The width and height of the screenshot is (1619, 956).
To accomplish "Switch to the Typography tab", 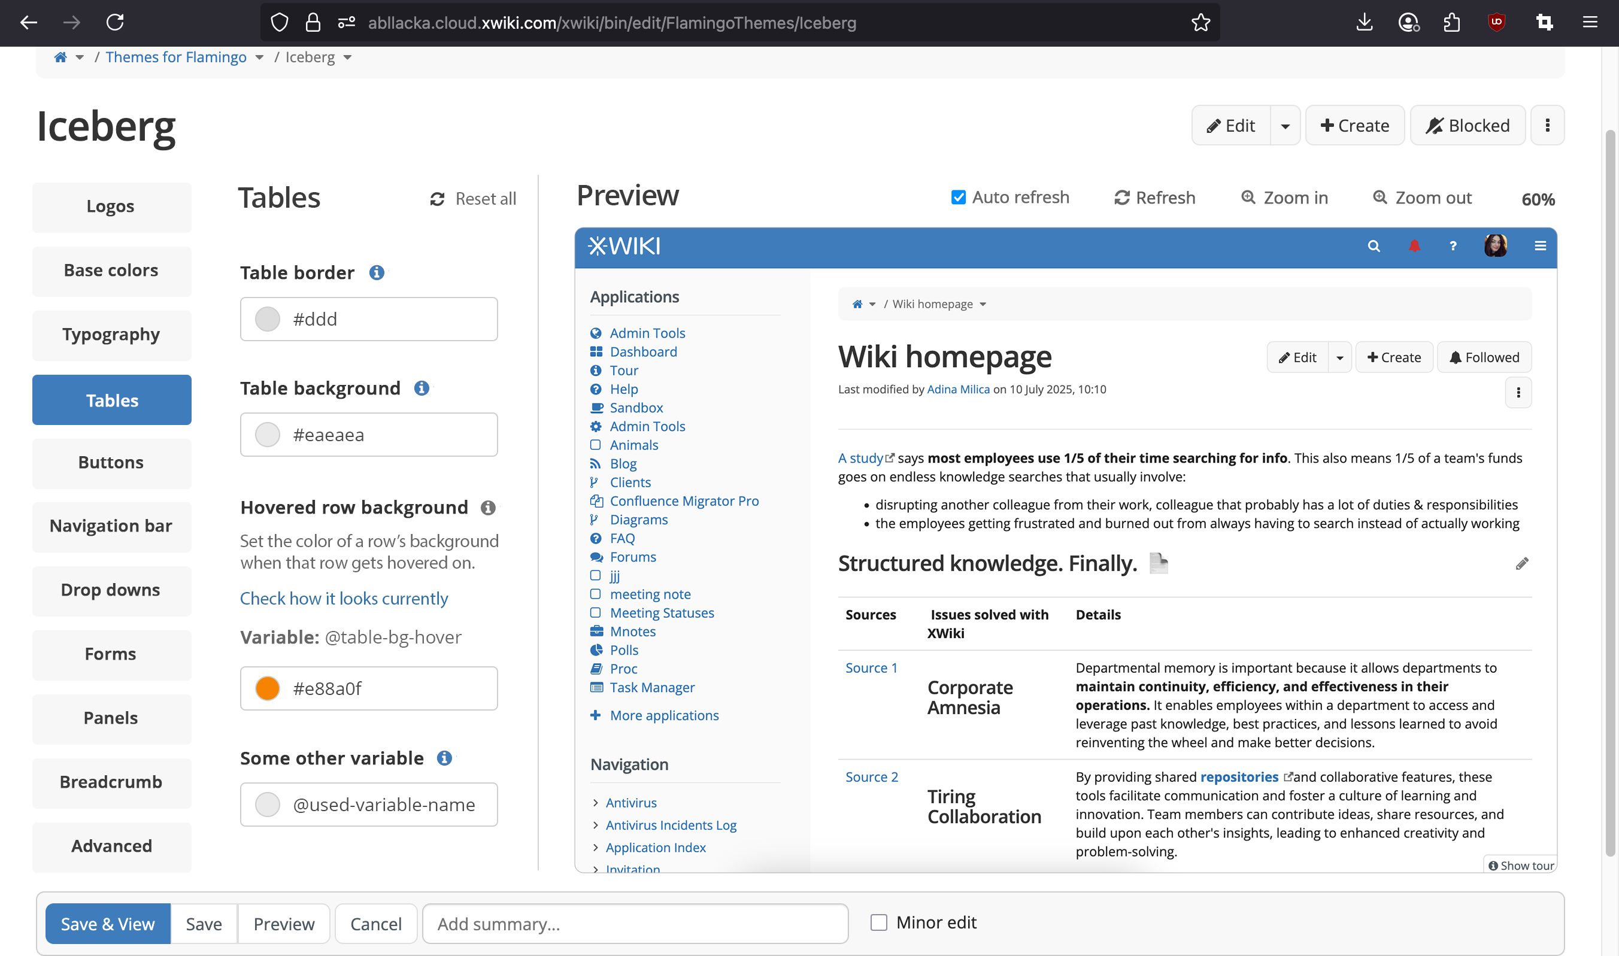I will click(x=111, y=335).
